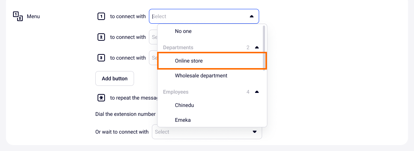The width and height of the screenshot is (414, 151).
Task: Choose 'No one' from the list
Action: [x=183, y=31]
